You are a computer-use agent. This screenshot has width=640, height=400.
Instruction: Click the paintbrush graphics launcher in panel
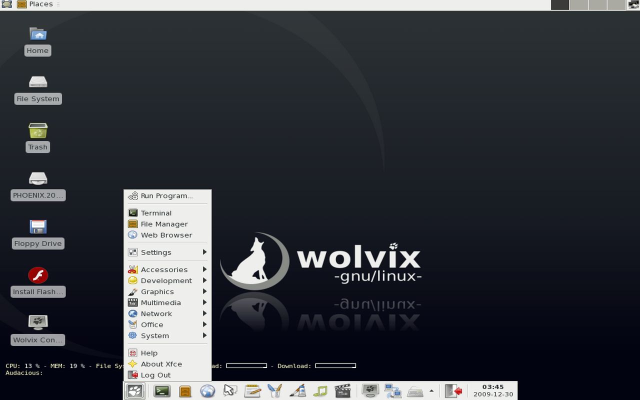point(297,391)
